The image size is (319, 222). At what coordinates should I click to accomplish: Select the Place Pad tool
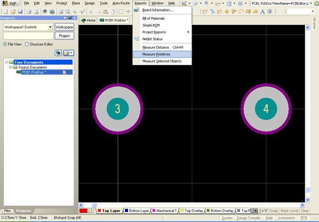pyautogui.click(x=226, y=11)
